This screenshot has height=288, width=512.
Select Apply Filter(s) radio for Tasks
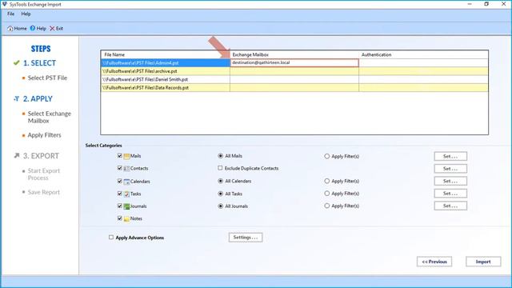327,194
